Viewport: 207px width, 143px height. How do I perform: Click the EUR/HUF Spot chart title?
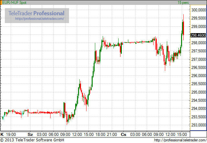(x=14, y=3)
